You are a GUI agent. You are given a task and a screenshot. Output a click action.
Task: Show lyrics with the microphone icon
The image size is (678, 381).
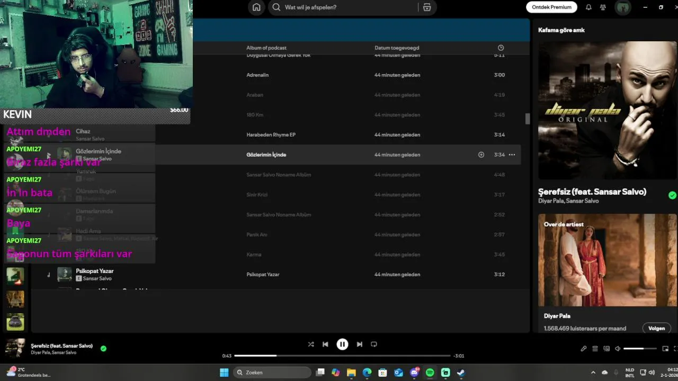coord(583,349)
